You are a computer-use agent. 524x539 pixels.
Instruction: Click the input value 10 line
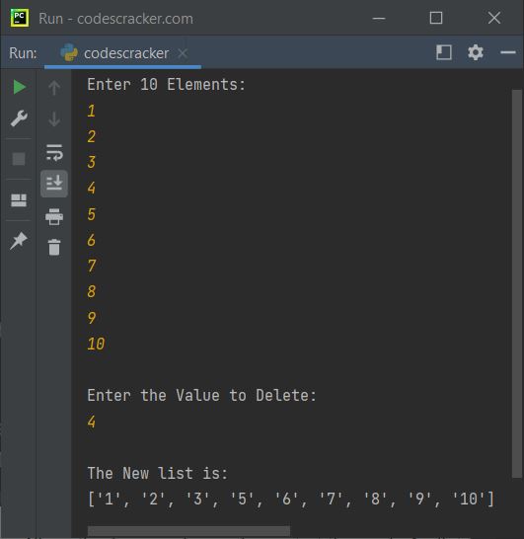click(96, 344)
